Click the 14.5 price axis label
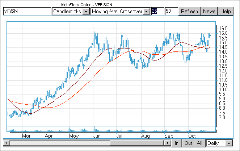Image resolution: width=240 pixels, height=151 pixels. pos(223,47)
